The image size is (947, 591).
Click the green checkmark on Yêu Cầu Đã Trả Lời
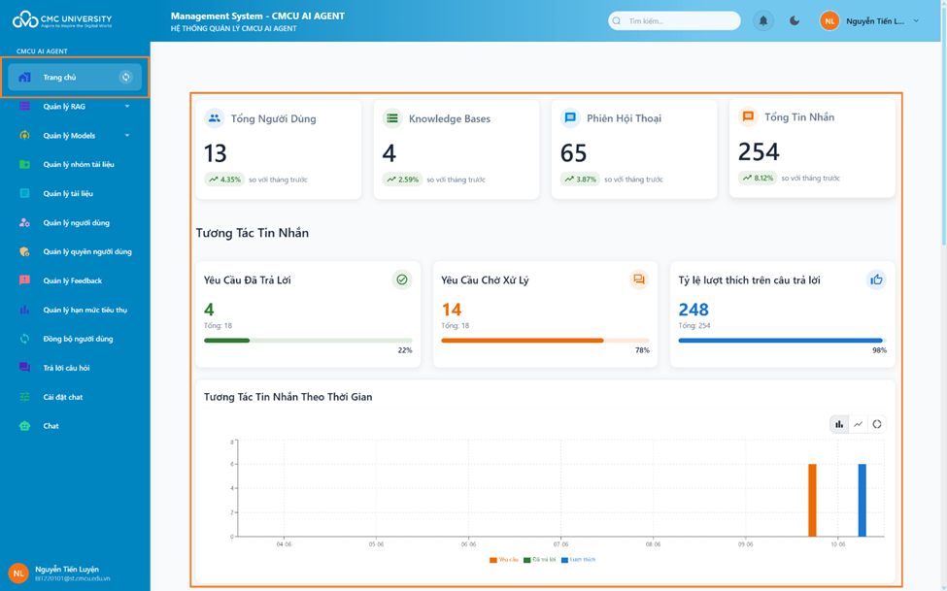click(401, 279)
